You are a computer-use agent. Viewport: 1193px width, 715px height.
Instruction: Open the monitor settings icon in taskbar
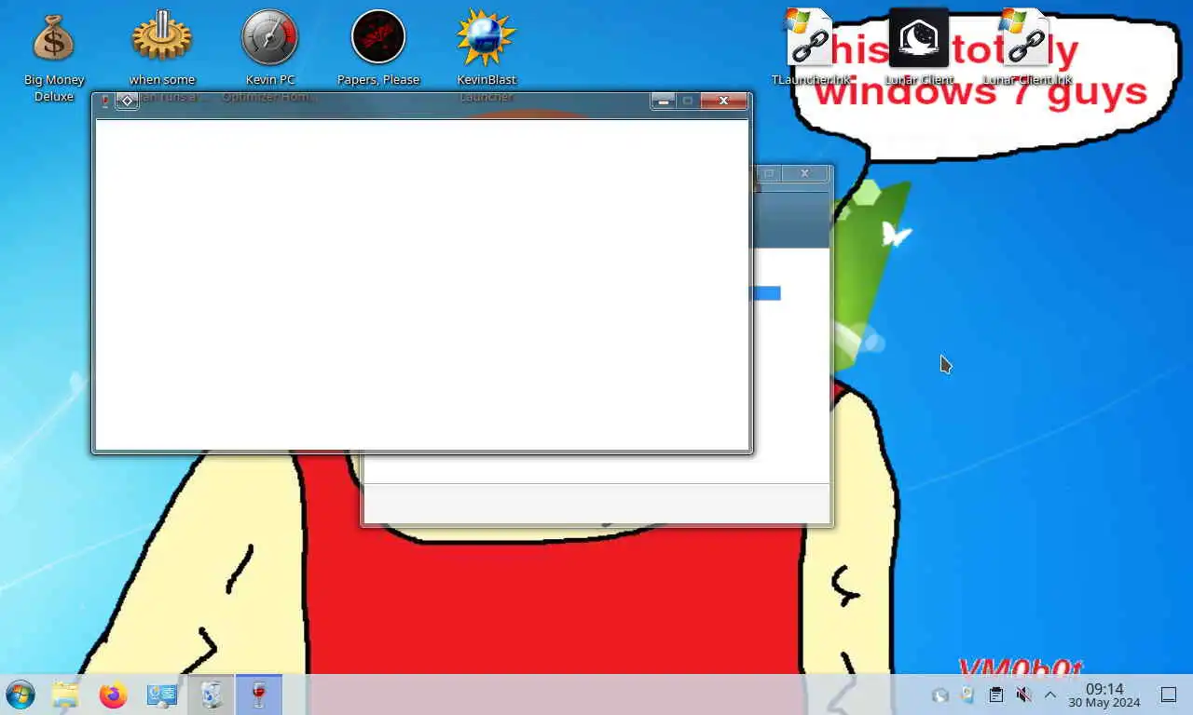[162, 695]
